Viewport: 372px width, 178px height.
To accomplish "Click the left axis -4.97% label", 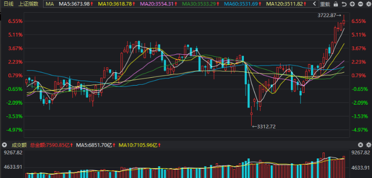I will pos(15,130).
